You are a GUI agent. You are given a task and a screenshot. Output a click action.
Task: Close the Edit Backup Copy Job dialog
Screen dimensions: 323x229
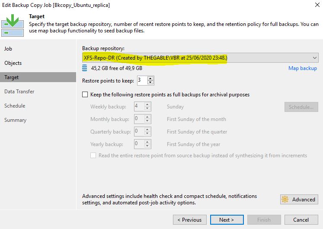(x=317, y=5)
